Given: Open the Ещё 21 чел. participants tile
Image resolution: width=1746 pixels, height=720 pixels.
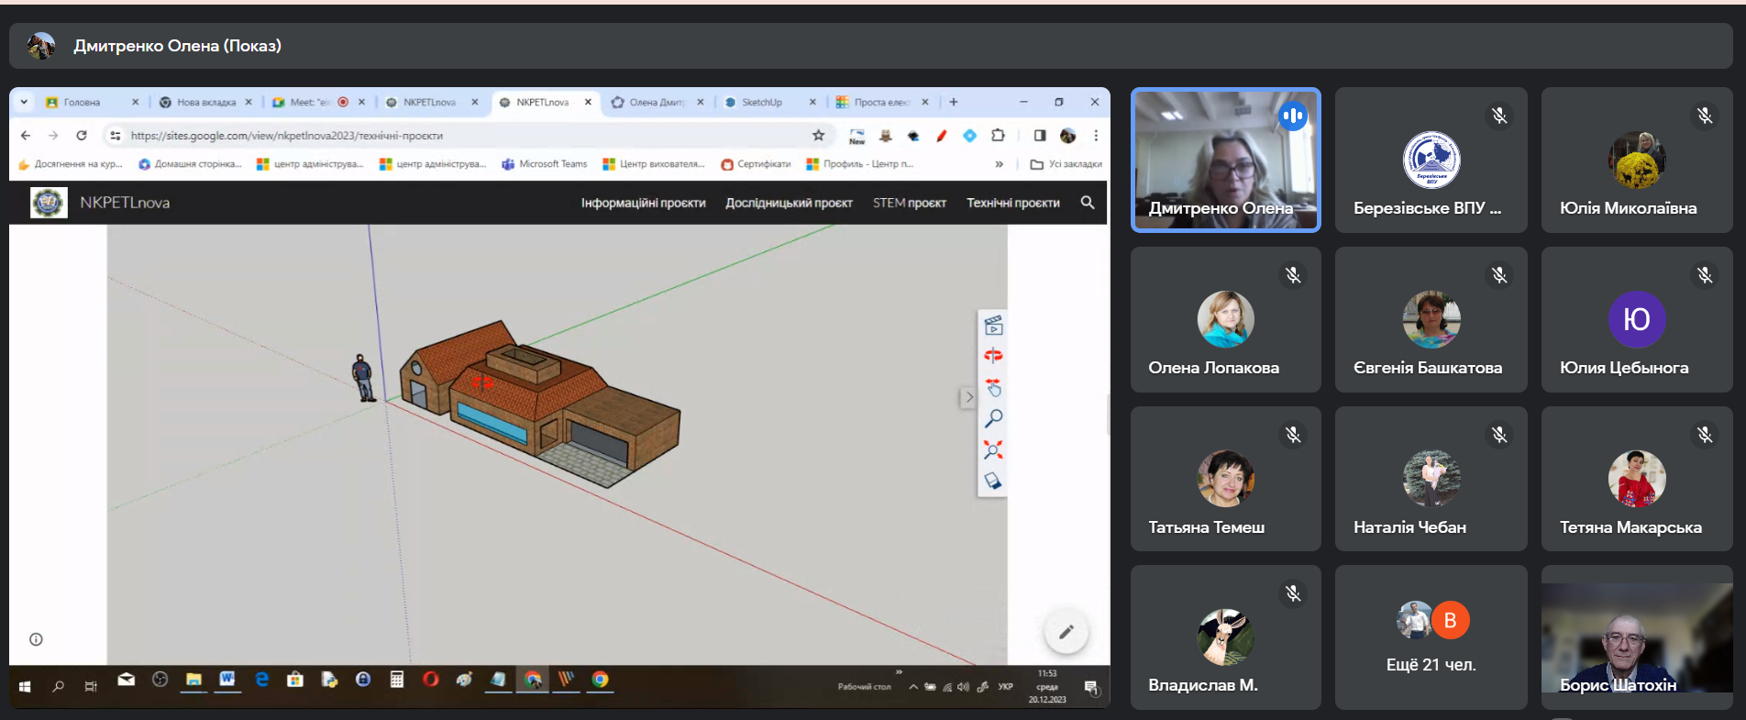Looking at the screenshot, I should pos(1431,637).
